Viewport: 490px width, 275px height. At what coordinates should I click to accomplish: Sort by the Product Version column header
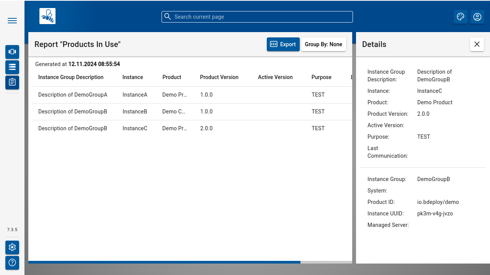219,77
